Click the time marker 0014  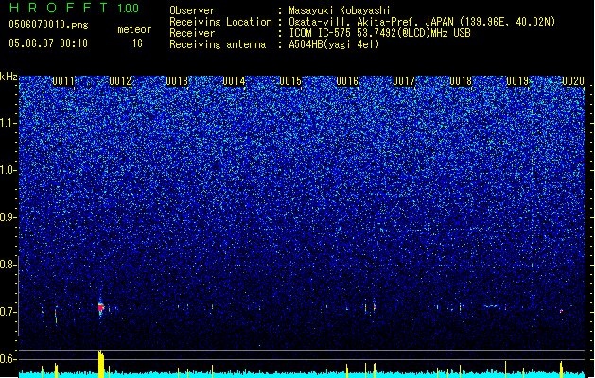tap(234, 81)
